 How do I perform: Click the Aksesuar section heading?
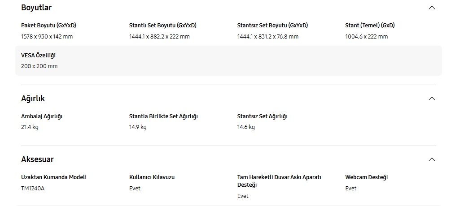click(37, 159)
